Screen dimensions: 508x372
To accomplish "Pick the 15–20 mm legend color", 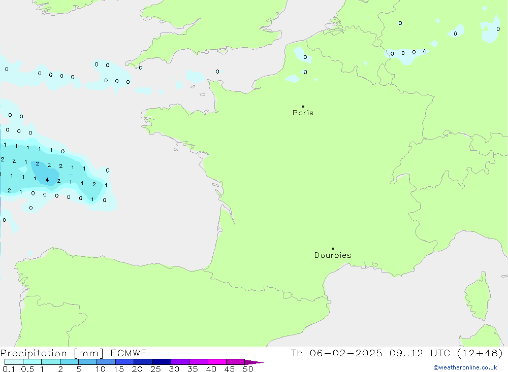I will [x=125, y=362].
